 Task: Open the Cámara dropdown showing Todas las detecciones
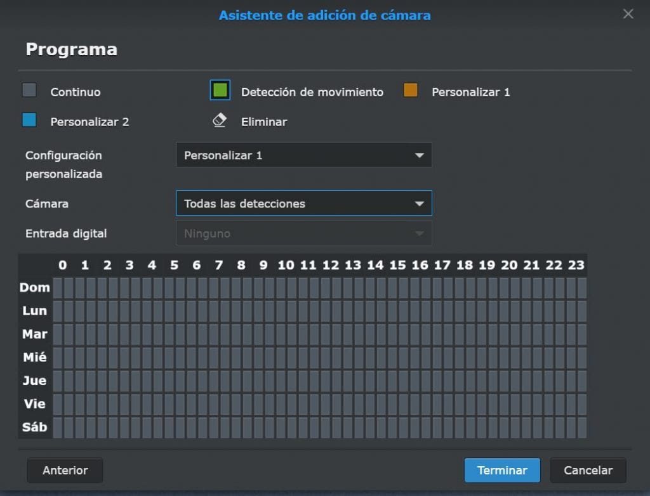pyautogui.click(x=303, y=204)
